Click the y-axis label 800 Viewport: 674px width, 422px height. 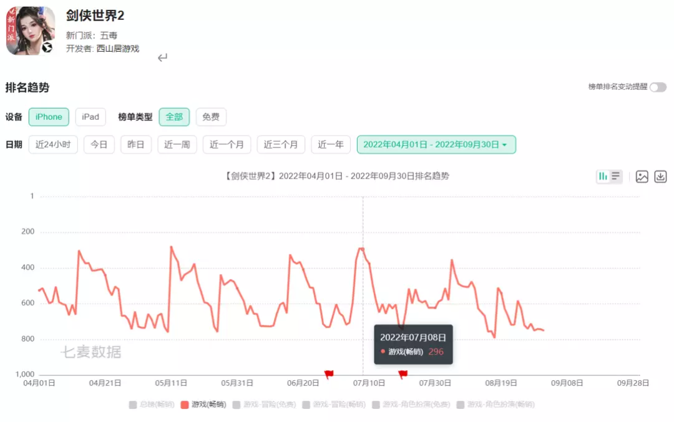(28, 338)
